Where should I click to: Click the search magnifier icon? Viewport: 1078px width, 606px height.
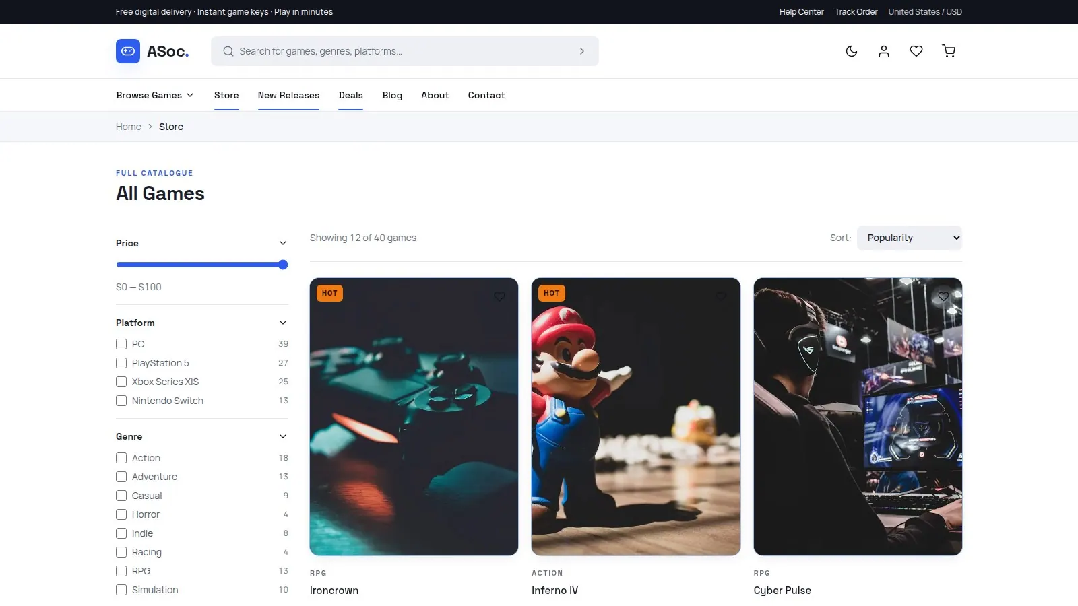228,51
